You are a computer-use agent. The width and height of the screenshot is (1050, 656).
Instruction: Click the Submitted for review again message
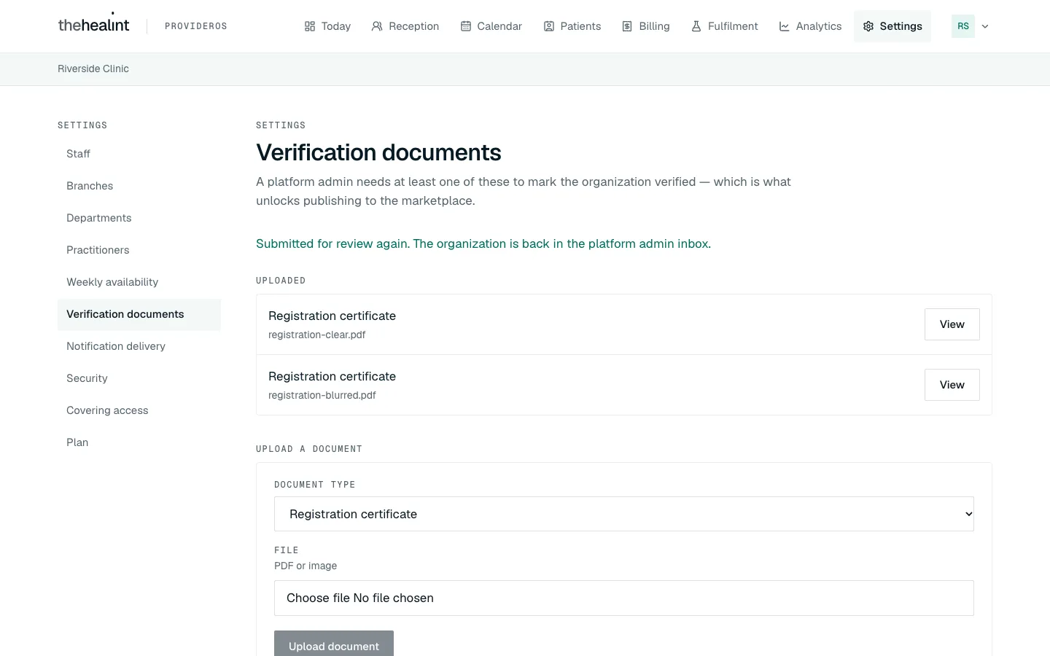coord(483,243)
